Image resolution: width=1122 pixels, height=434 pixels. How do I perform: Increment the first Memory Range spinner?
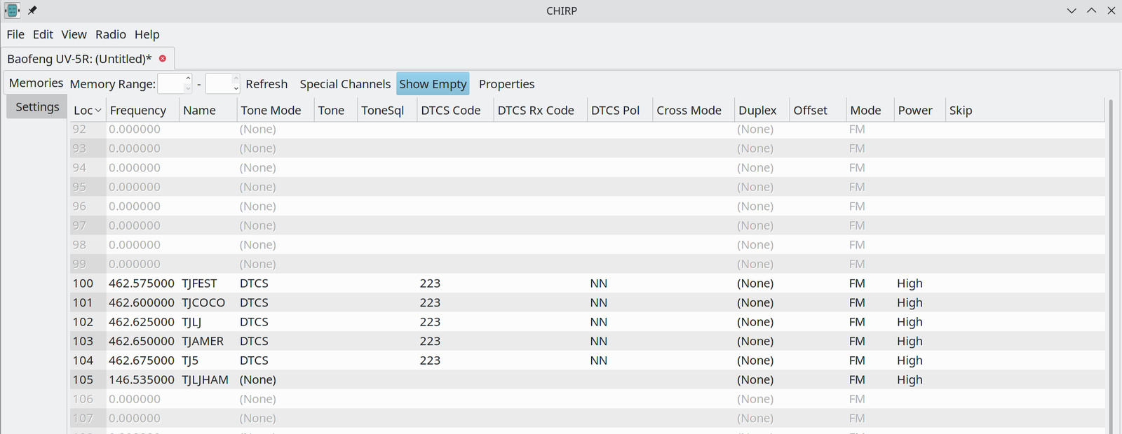(x=188, y=79)
